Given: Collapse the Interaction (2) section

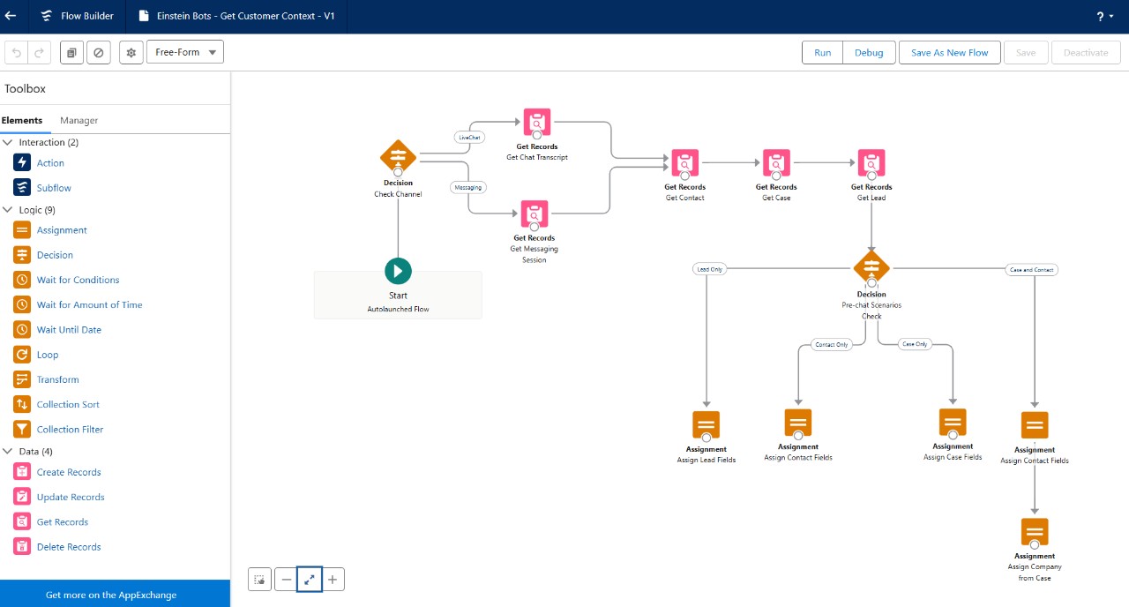Looking at the screenshot, I should [x=9, y=142].
